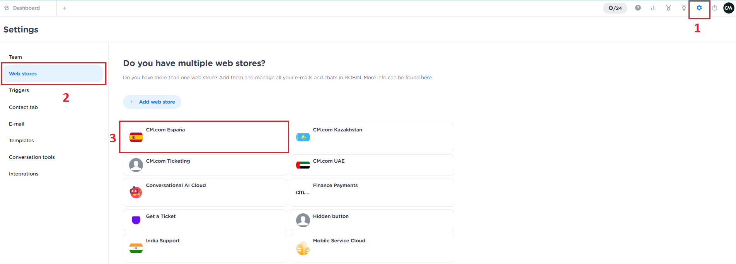Open the CM.com Kazakhstan web store
This screenshot has width=736, height=264.
click(371, 137)
